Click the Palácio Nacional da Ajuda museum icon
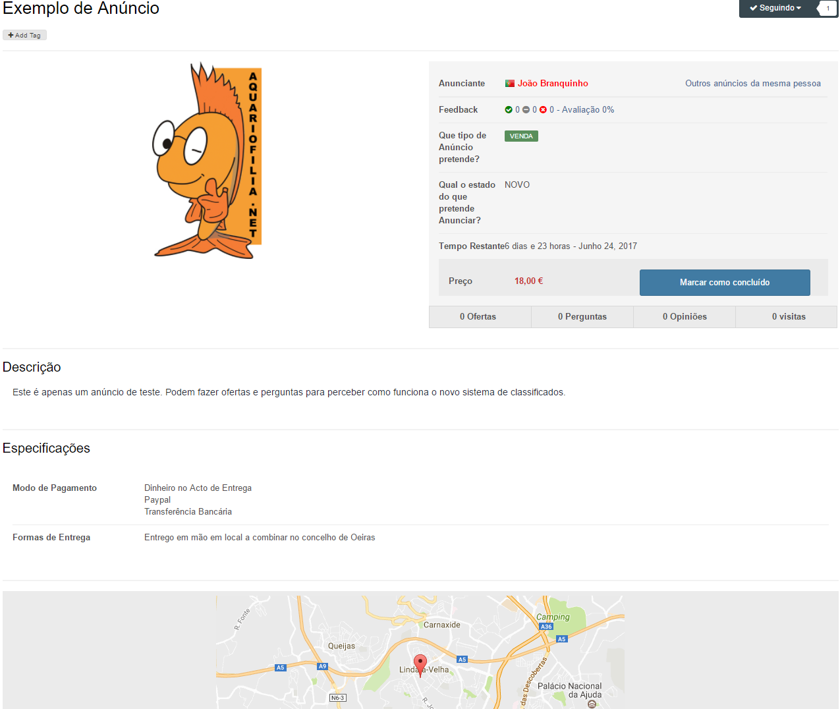 [592, 704]
